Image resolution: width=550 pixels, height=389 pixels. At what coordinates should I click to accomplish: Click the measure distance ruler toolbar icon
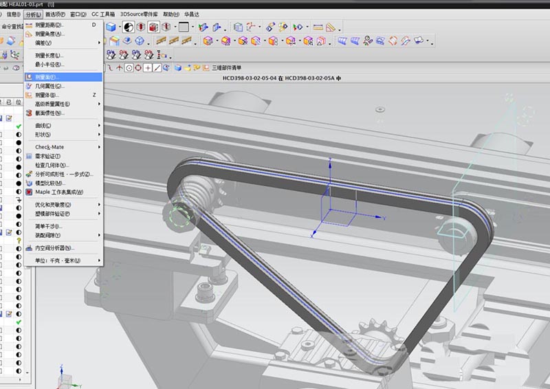[x=318, y=27]
